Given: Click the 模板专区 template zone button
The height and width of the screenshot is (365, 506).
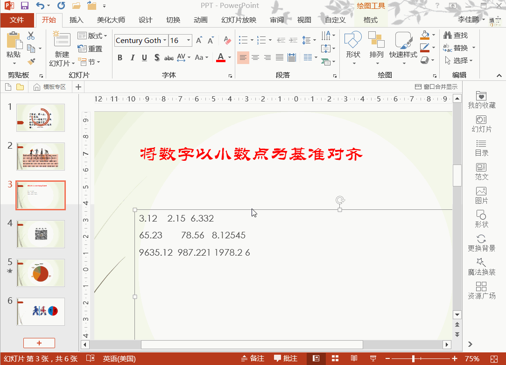Looking at the screenshot, I should click(49, 87).
